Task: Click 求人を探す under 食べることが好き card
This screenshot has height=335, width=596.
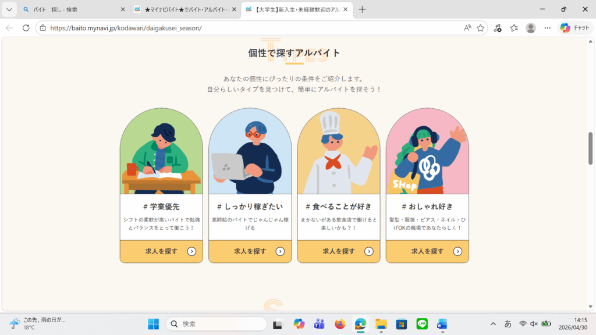Action: (x=339, y=251)
